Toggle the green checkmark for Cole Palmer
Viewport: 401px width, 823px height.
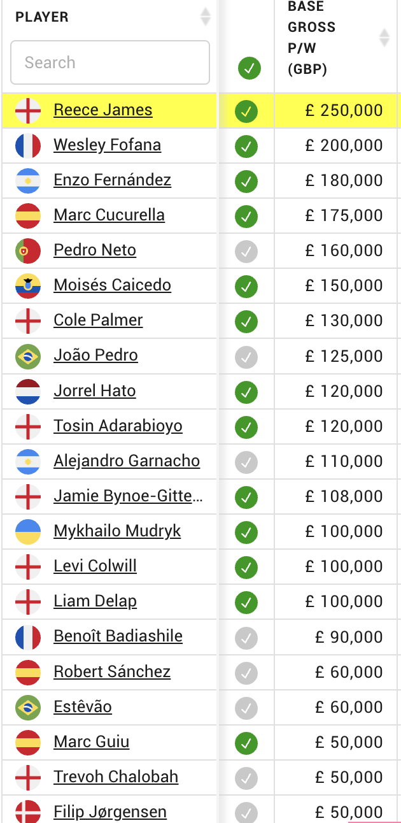coord(246,321)
